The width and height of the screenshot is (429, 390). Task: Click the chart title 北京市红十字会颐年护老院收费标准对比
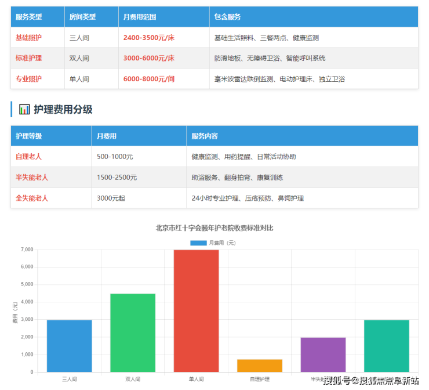[214, 228]
